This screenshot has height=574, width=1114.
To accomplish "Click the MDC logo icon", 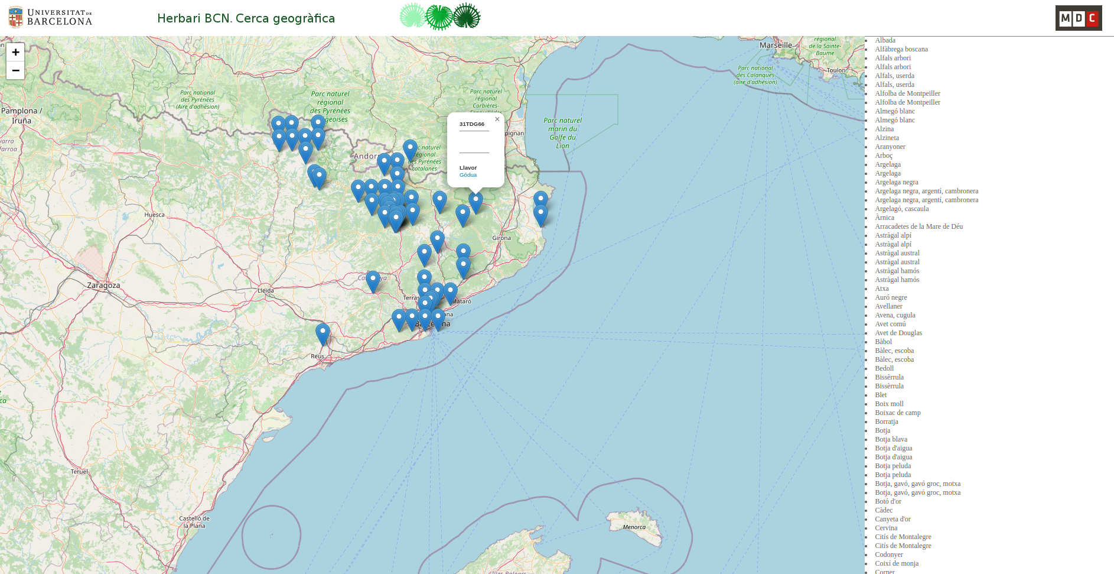I will (x=1078, y=18).
